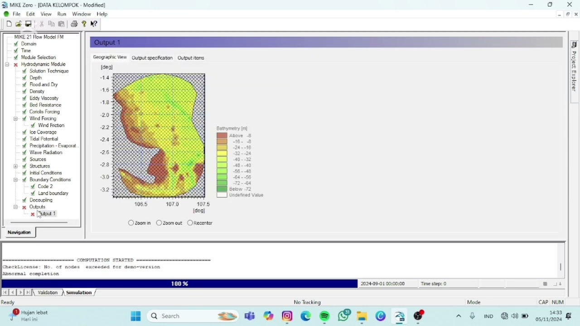The width and height of the screenshot is (580, 326).
Task: Select Land boundary tree item
Action: pos(53,193)
